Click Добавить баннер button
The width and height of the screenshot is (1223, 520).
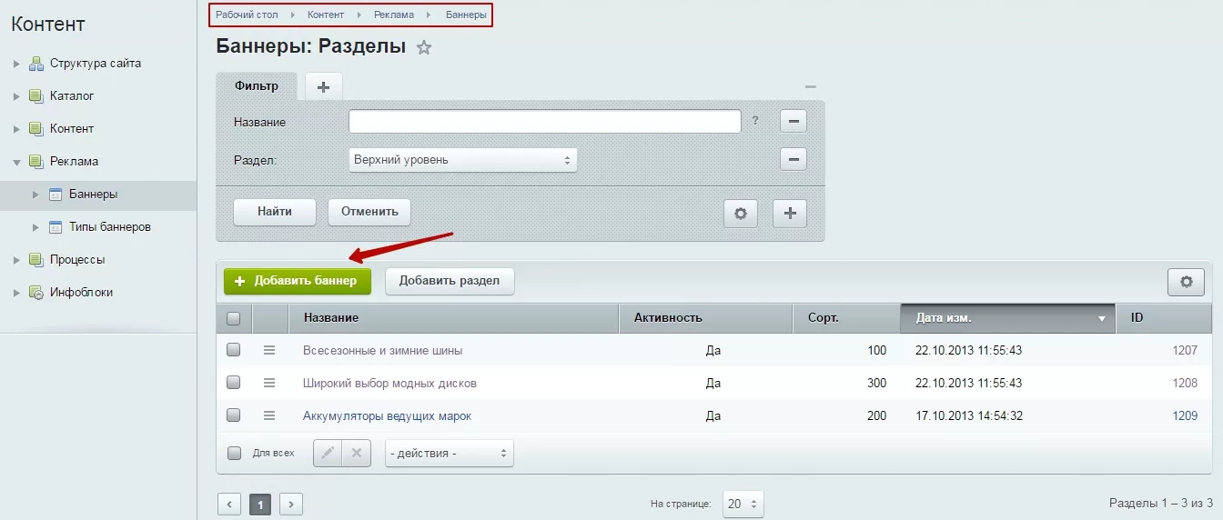click(298, 281)
